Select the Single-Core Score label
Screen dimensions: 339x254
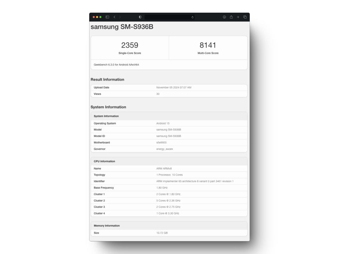[x=130, y=53]
